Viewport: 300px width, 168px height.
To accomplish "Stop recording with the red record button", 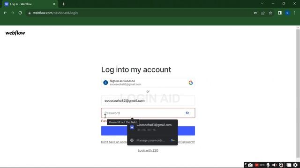I will click(x=256, y=165).
